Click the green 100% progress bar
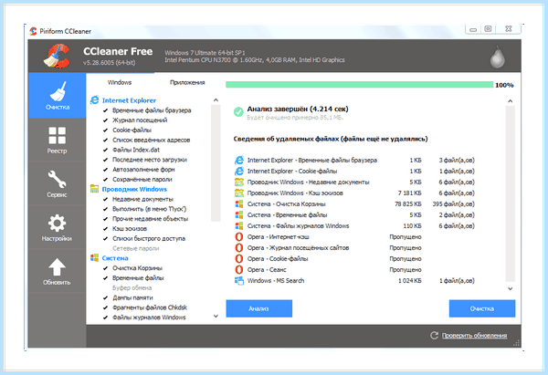The height and width of the screenshot is (375, 548). pos(359,85)
